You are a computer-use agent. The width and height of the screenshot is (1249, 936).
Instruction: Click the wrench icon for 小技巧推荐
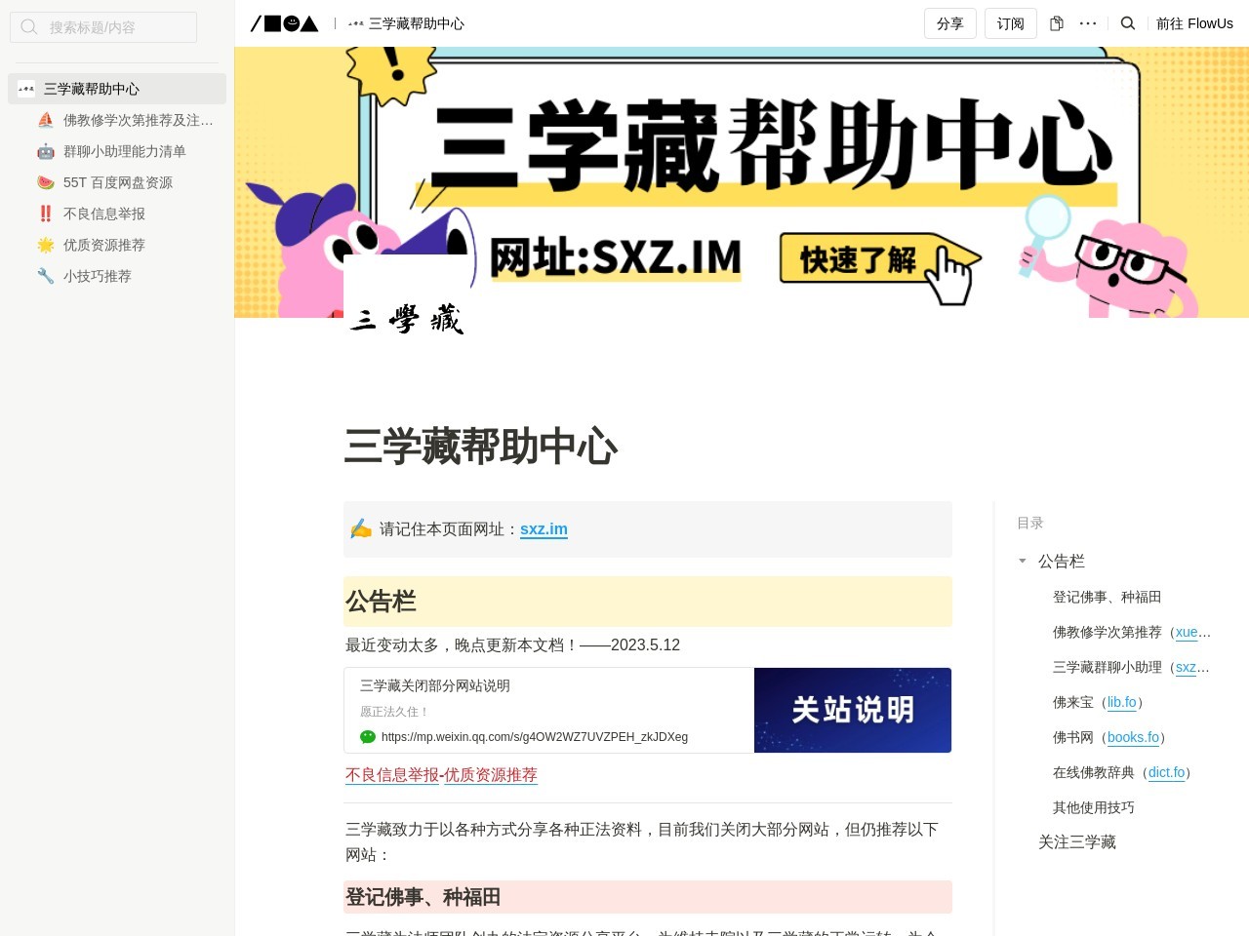coord(46,276)
